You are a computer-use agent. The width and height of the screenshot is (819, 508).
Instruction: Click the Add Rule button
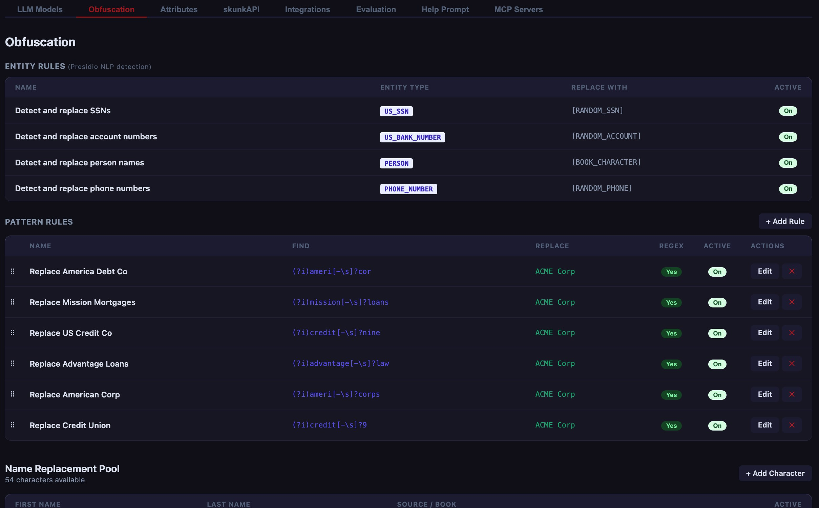(x=785, y=222)
